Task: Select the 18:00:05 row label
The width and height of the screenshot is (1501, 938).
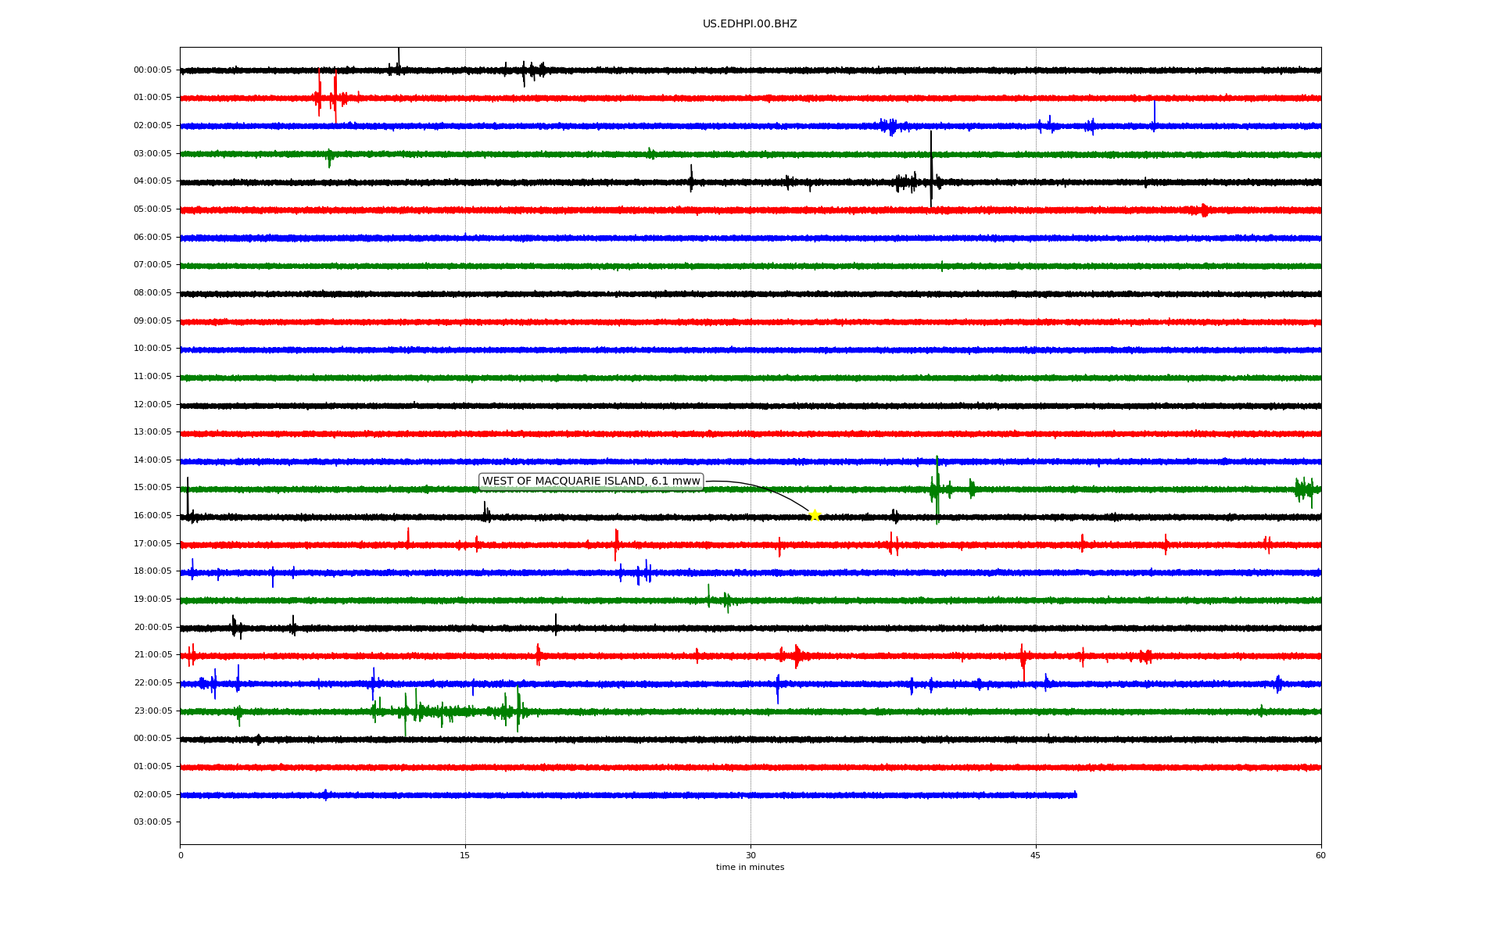Action: pos(152,571)
